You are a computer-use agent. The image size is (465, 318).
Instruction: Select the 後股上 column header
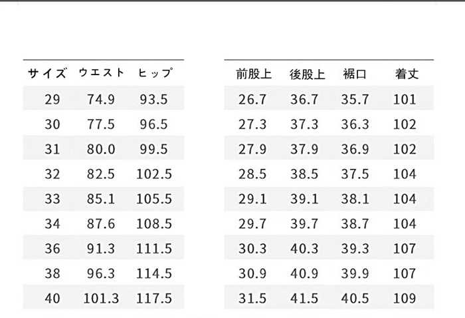coord(307,74)
